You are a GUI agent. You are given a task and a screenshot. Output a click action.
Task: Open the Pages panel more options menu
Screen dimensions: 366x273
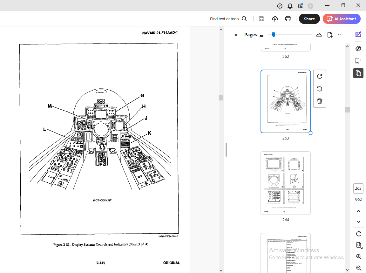340,35
